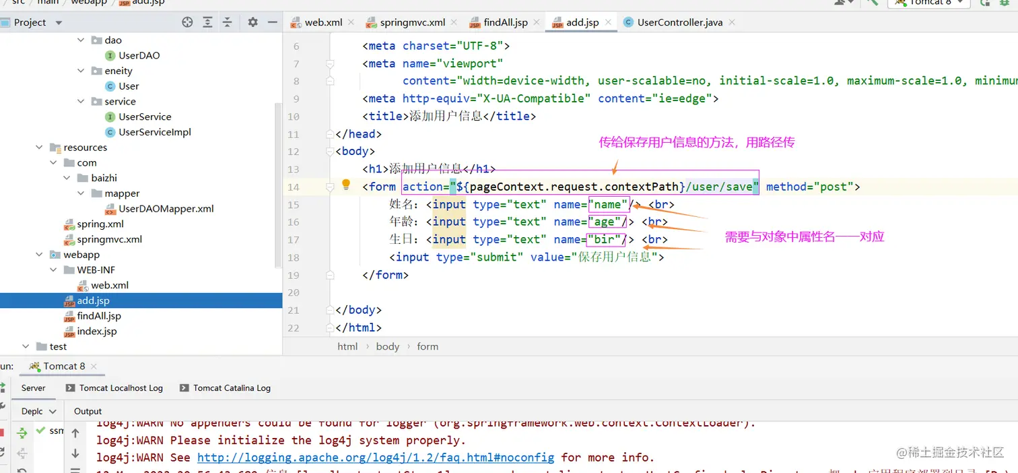The height and width of the screenshot is (473, 1018).
Task: Fold the meta viewport tag at line 7
Action: [x=330, y=64]
